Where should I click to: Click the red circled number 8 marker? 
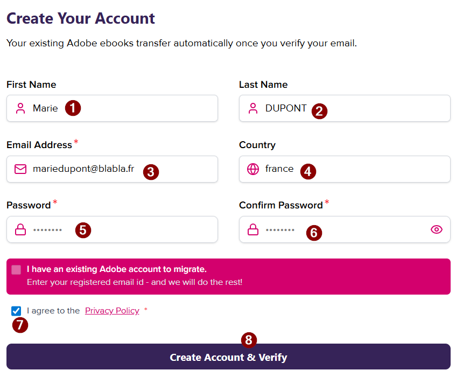(249, 340)
